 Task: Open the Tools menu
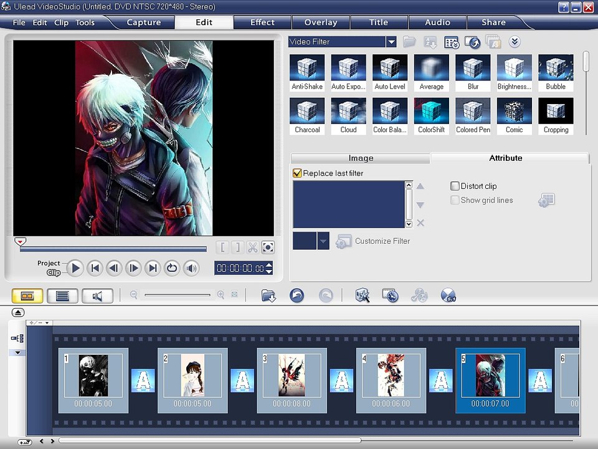85,22
